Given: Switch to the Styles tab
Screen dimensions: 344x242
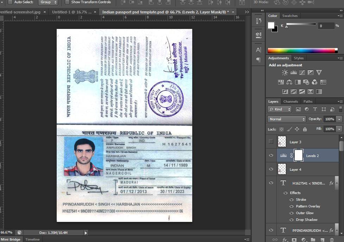Looking at the screenshot, I should 299,58.
